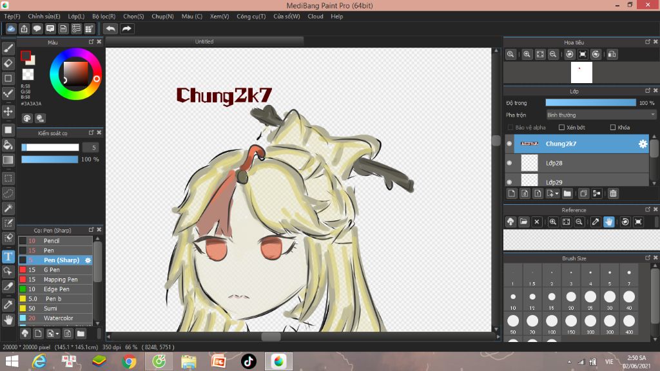Undock the Màu color panel
This screenshot has height=371, width=660.
click(91, 42)
